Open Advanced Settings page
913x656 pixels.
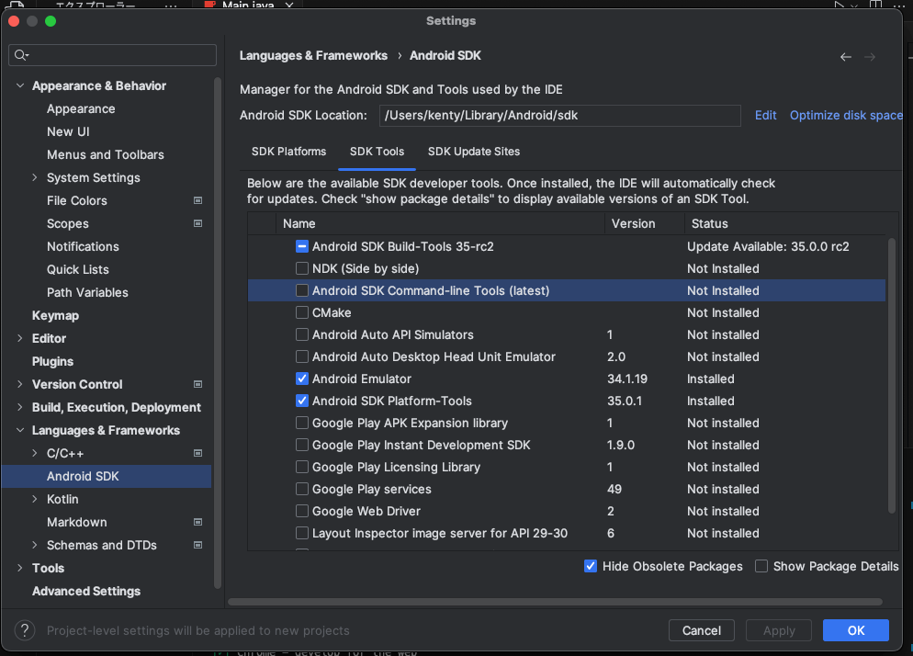tap(86, 592)
